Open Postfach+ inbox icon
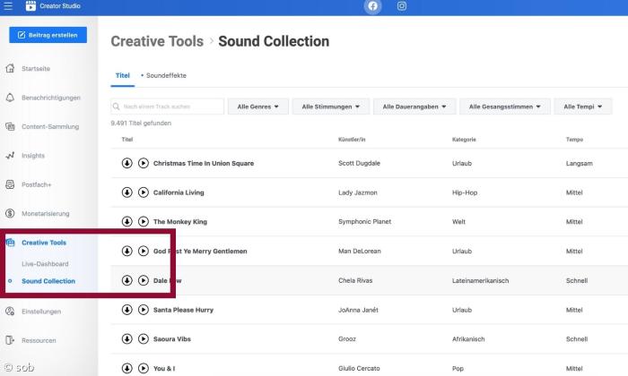Screen dimensions: 628x376 pos(10,184)
